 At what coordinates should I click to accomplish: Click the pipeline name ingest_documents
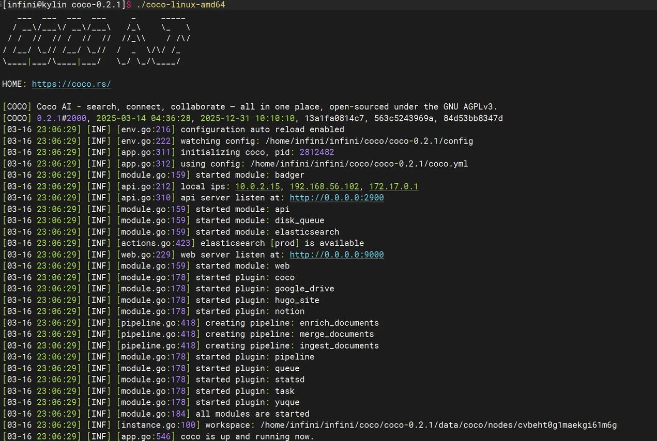[x=339, y=345]
